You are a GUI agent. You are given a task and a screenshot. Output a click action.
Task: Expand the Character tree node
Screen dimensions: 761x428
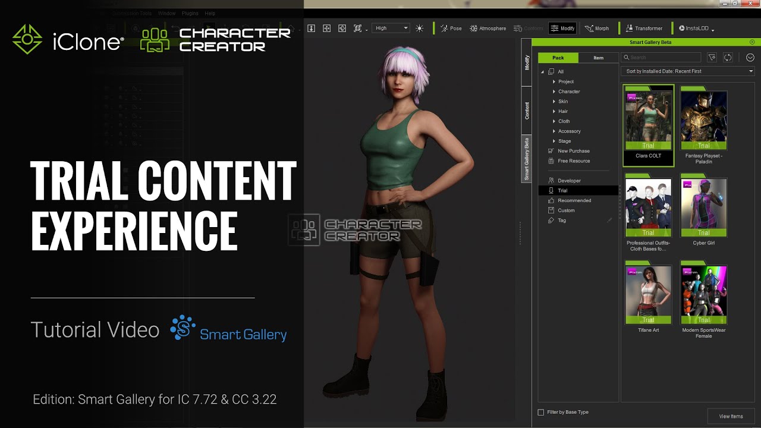pyautogui.click(x=554, y=92)
